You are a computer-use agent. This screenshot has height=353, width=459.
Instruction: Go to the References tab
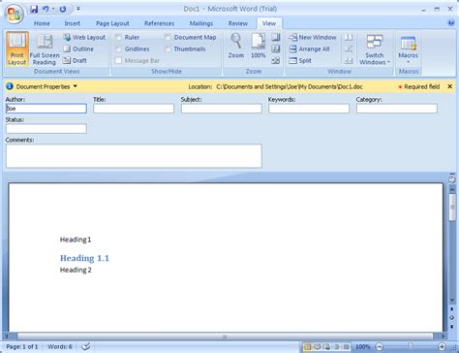(159, 23)
